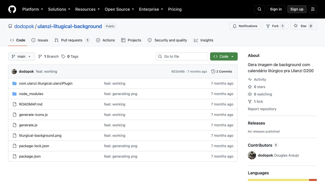325x183 pixels.
Task: Click the repository book icon beside dodopok
Action: pyautogui.click(x=10, y=26)
